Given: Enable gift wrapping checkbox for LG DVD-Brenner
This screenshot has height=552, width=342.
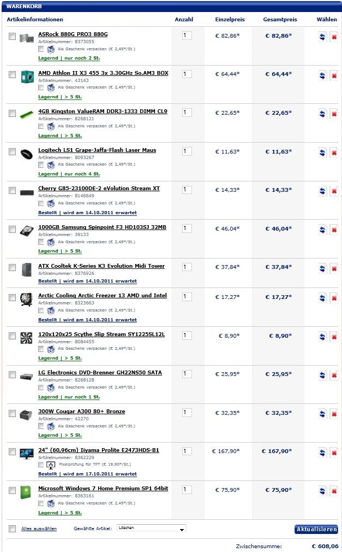Looking at the screenshot, I should coord(41,387).
